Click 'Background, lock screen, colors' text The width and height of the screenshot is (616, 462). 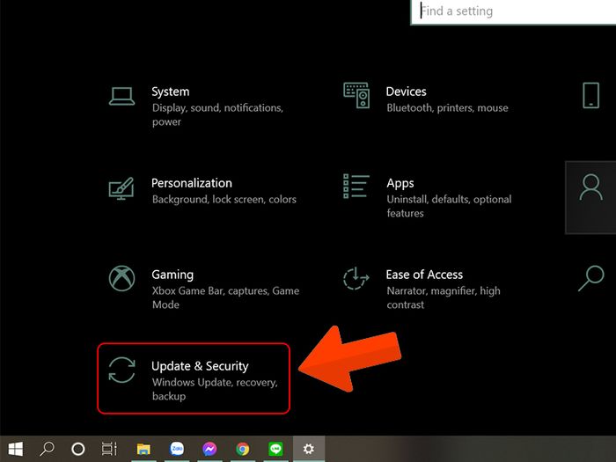(224, 200)
